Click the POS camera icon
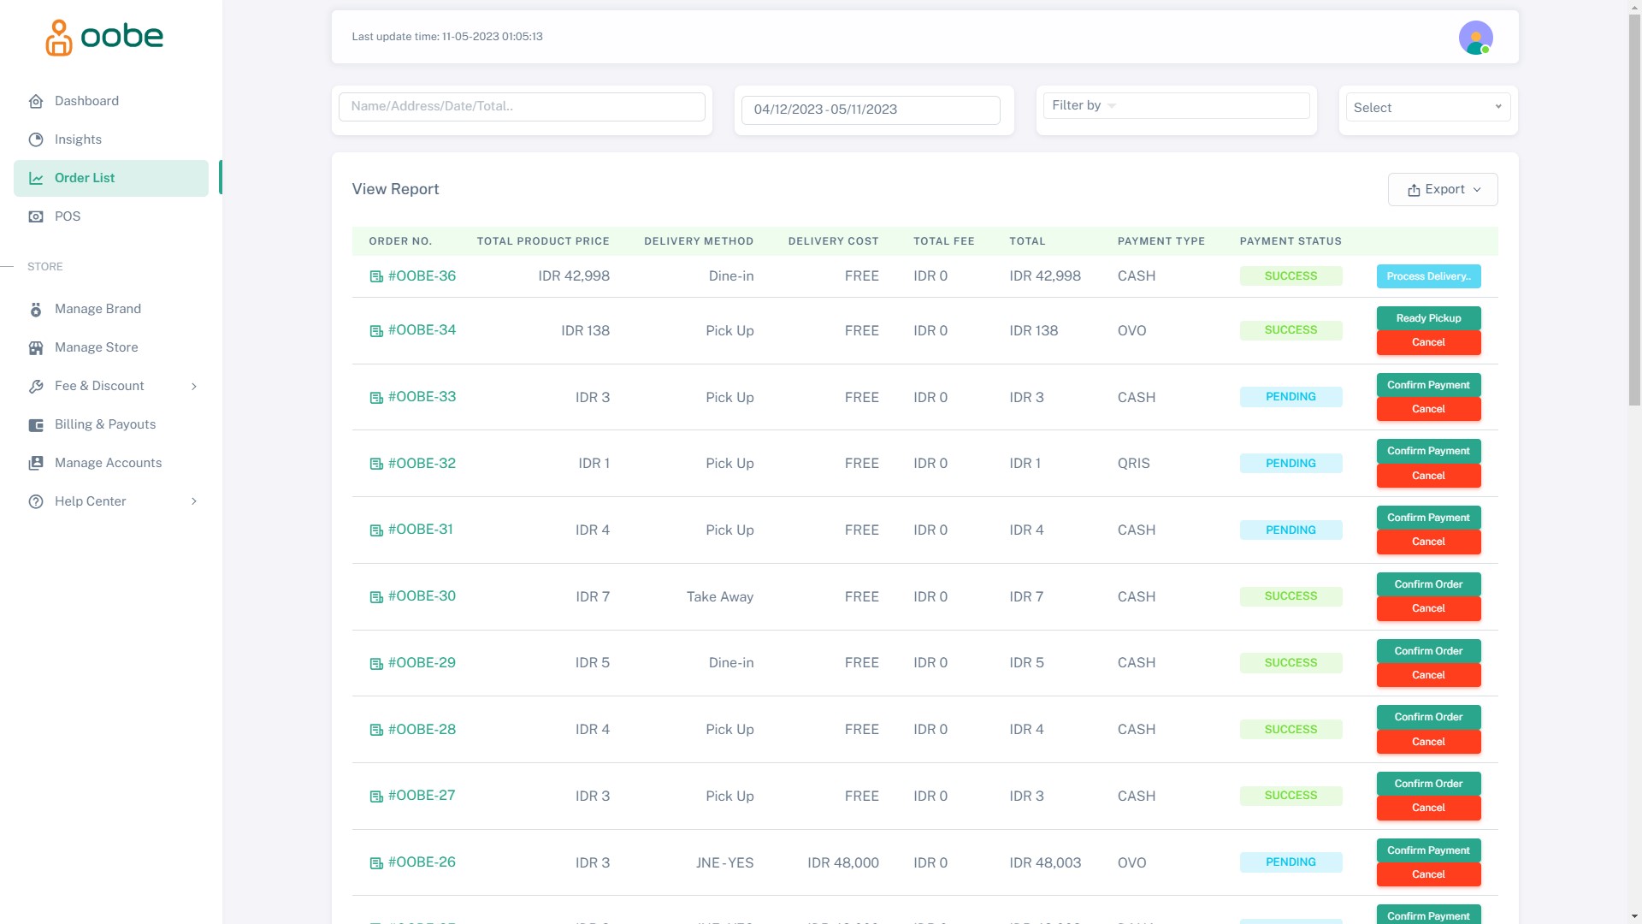 tap(36, 216)
